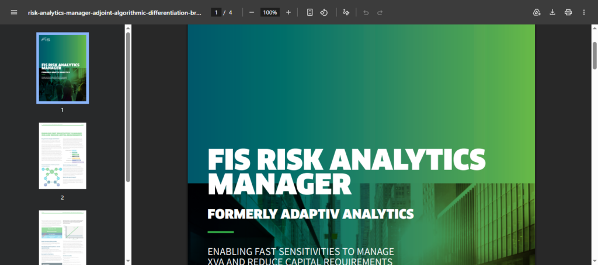Click the thumbnail sidebar scrollbar thumb
The height and width of the screenshot is (265, 598).
[x=128, y=107]
